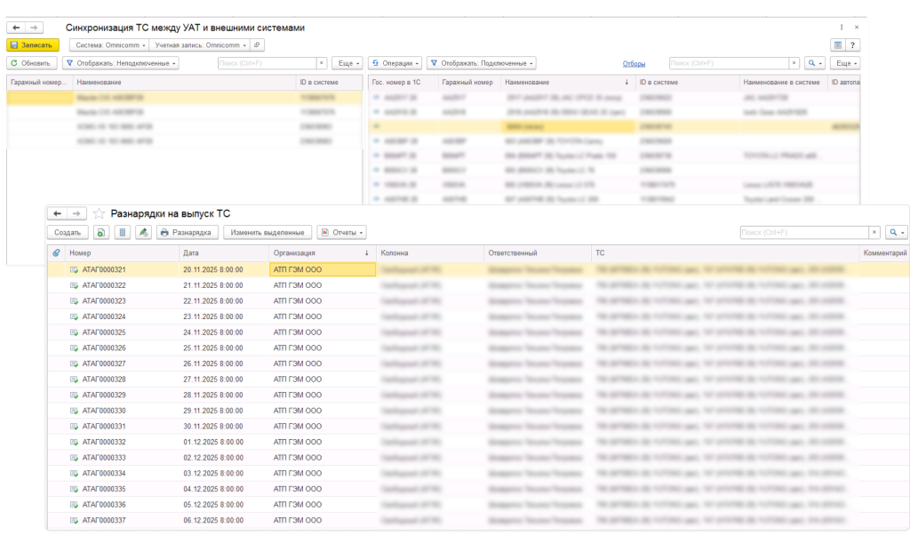
Task: Open the Отборы link
Action: 634,64
